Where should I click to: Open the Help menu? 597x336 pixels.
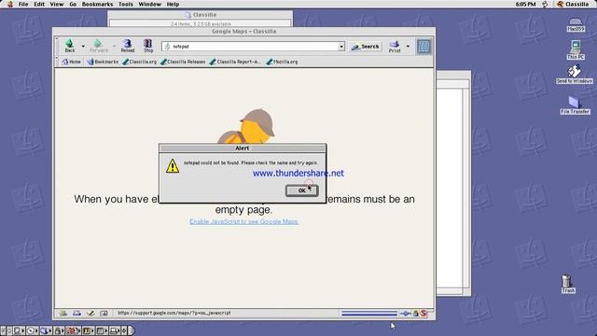173,4
